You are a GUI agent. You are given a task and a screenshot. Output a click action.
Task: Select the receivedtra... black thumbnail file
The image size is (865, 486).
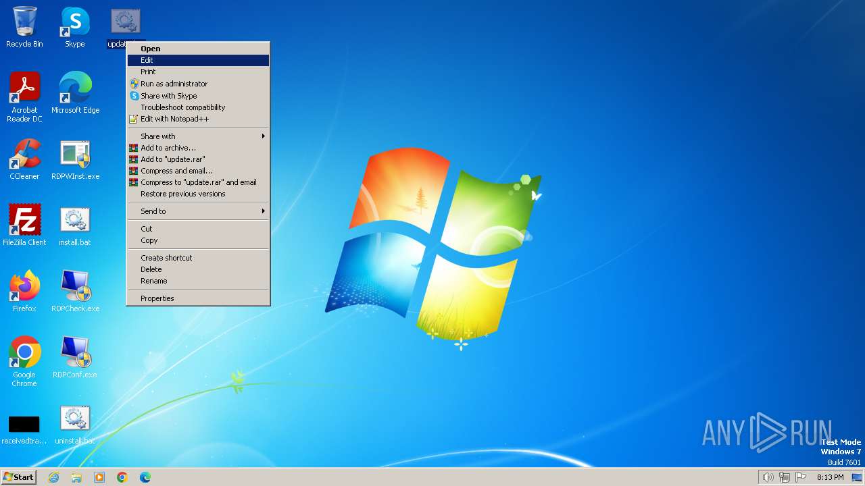[x=24, y=429]
